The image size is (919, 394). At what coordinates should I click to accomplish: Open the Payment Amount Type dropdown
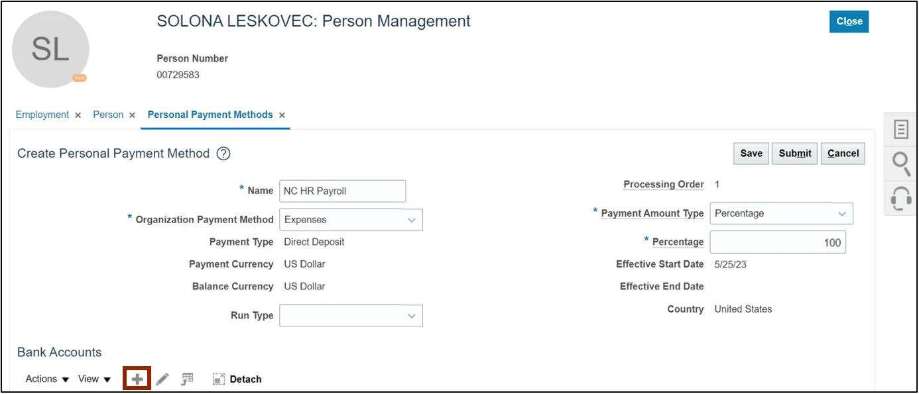pyautogui.click(x=841, y=214)
